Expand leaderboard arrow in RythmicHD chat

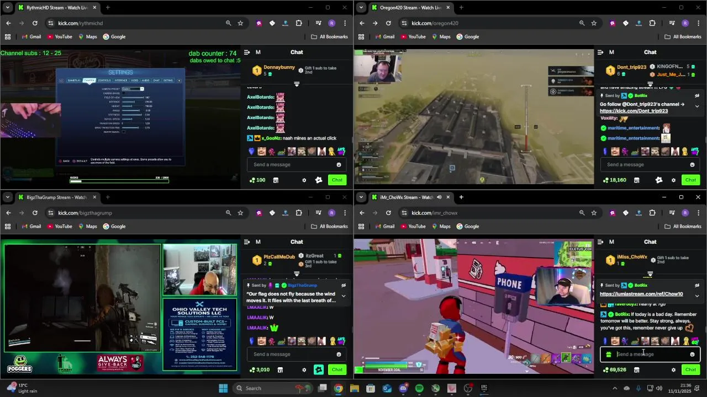click(297, 84)
